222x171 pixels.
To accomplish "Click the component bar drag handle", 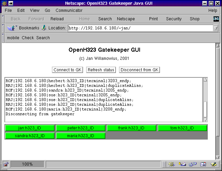I will [164, 164].
